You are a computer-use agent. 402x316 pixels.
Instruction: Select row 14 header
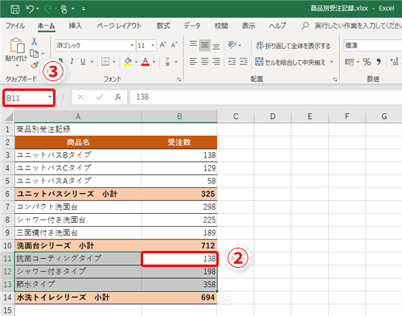click(x=7, y=298)
